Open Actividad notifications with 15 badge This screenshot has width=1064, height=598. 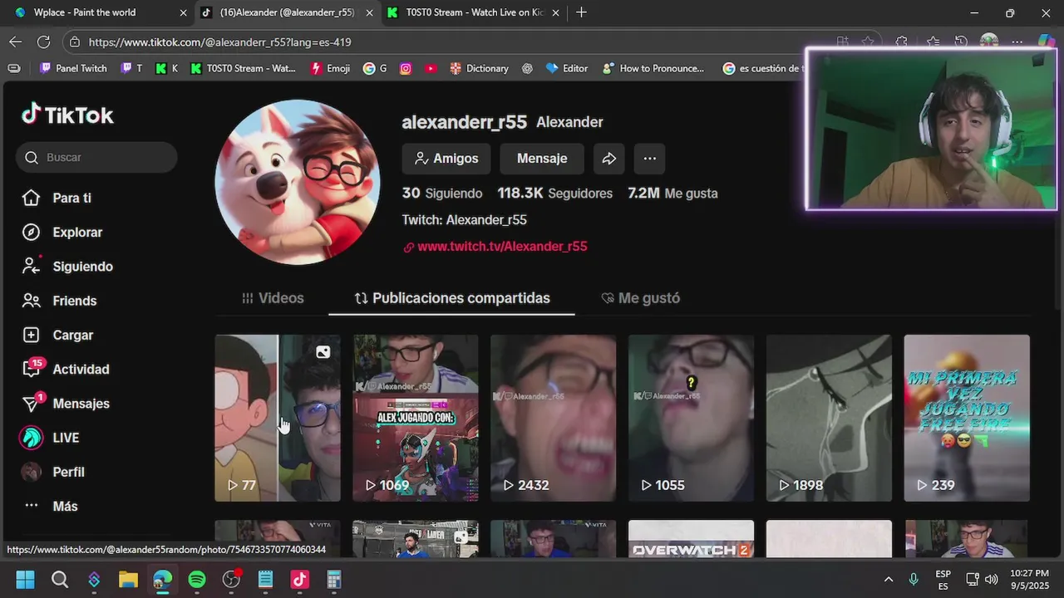[x=65, y=369]
